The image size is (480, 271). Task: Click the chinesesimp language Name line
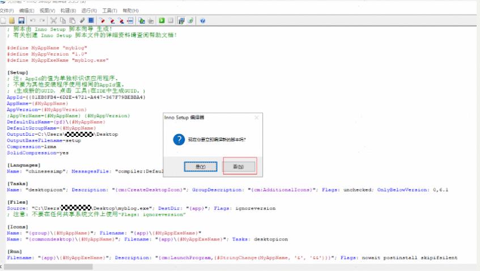point(85,171)
